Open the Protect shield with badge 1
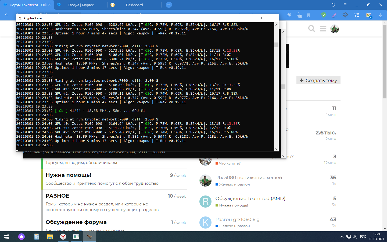The width and height of the screenshot is (387, 242). click(x=299, y=15)
